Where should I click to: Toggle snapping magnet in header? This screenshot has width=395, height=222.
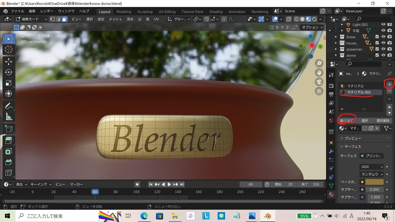tap(206, 19)
